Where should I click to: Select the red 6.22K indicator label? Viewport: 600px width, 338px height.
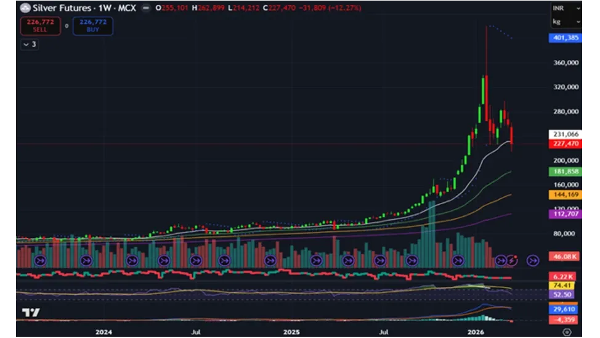click(562, 277)
